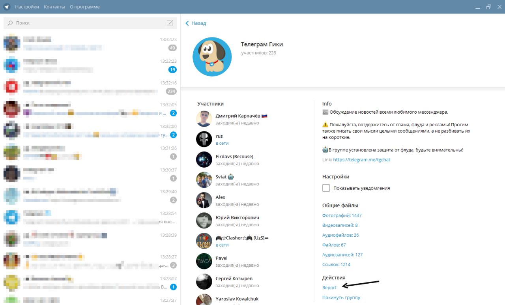Click the Телеграм Гики group title
The width and height of the screenshot is (505, 305).
click(262, 44)
